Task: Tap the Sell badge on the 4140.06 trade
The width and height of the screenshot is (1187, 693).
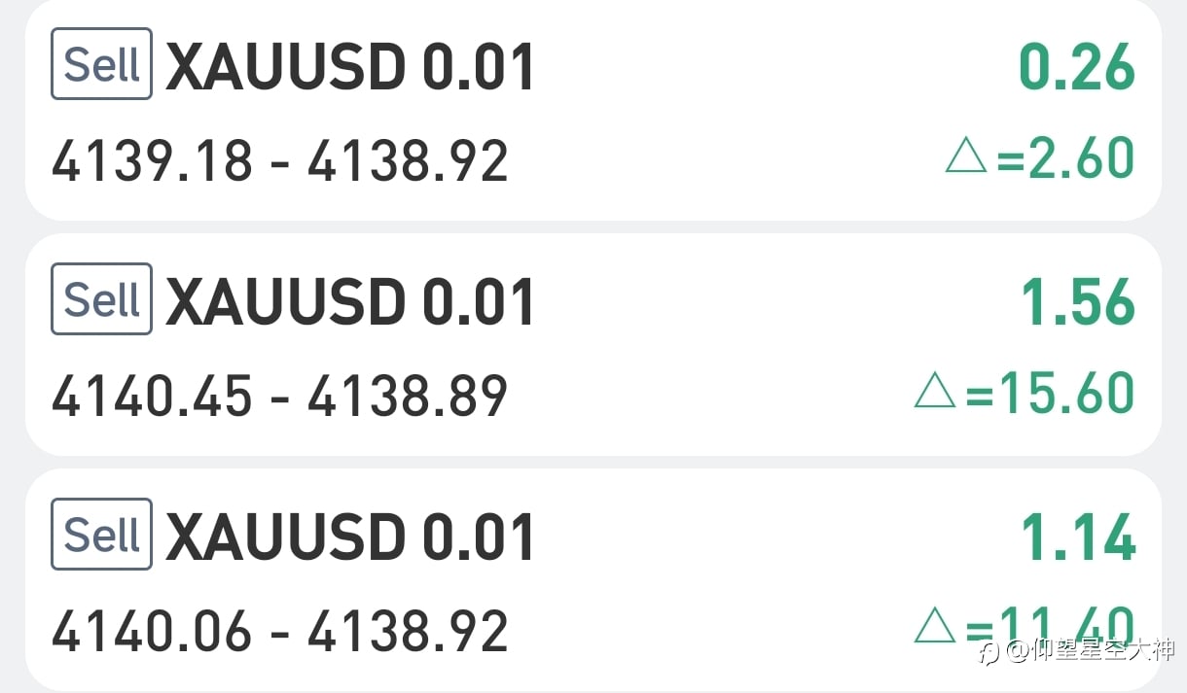Action: 101,534
